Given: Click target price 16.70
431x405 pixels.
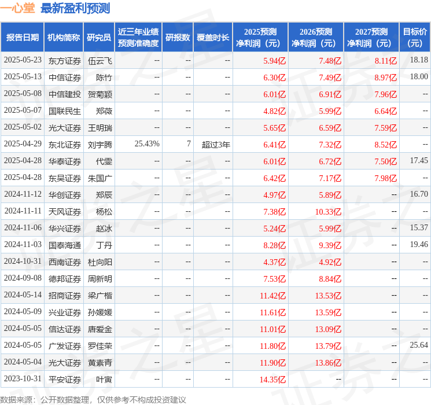Looking at the screenshot, I should (419, 194).
